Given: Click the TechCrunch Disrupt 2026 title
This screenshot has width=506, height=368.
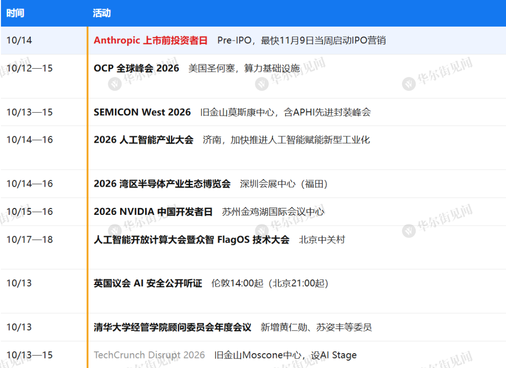Looking at the screenshot, I should 149,355.
